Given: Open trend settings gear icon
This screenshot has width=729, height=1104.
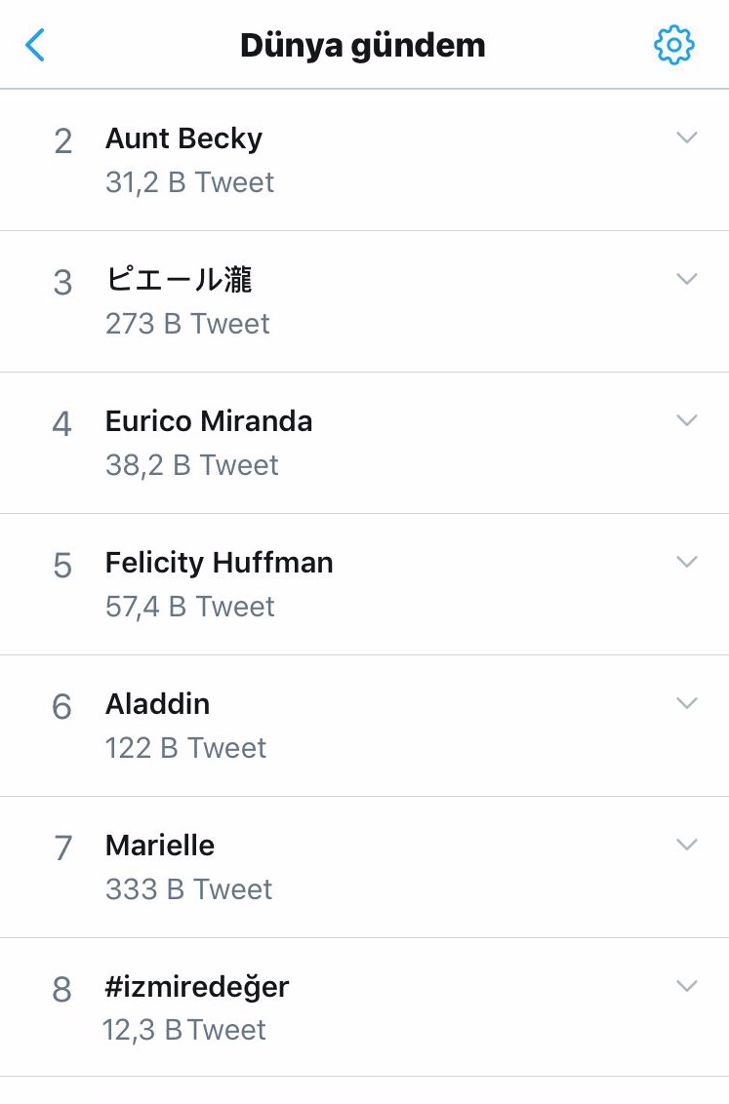Looking at the screenshot, I should coord(673,45).
